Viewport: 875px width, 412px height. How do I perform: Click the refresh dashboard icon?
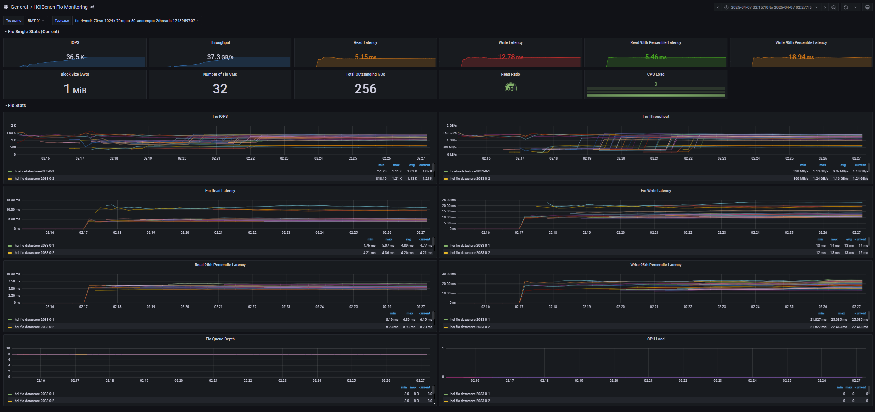click(x=846, y=7)
